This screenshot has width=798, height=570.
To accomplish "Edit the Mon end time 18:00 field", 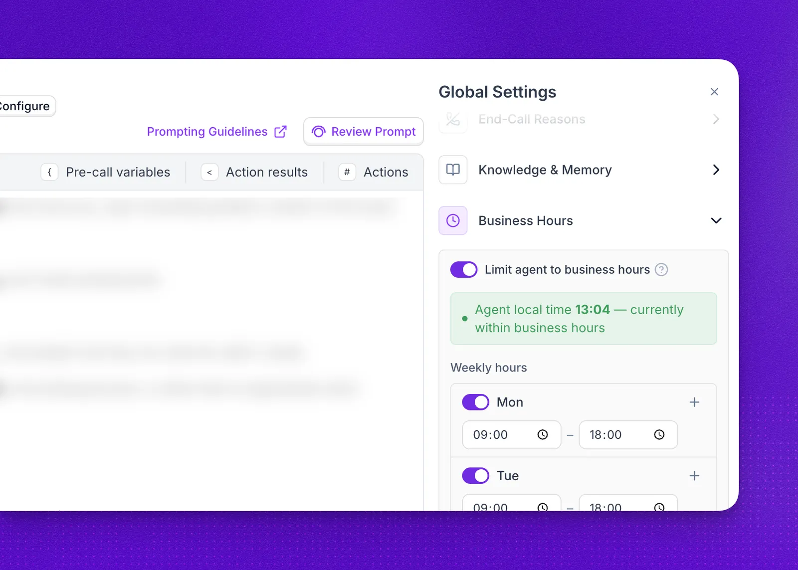I will click(x=628, y=435).
